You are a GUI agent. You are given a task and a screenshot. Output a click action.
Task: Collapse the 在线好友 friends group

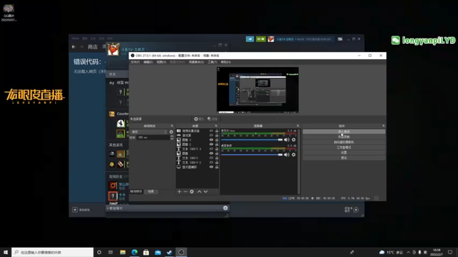coord(116,176)
